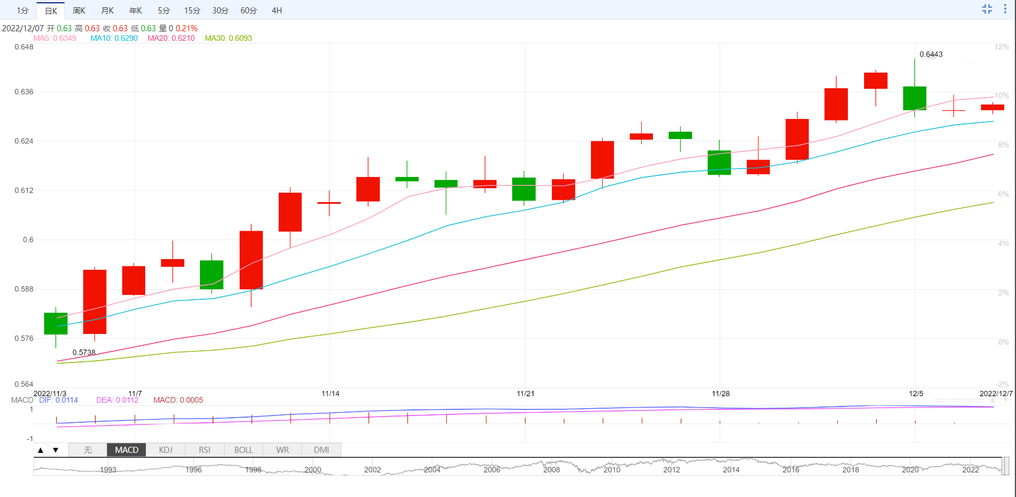Screen dimensions: 1016x497
Task: Open the three-dot more options menu
Action: click(x=1005, y=9)
